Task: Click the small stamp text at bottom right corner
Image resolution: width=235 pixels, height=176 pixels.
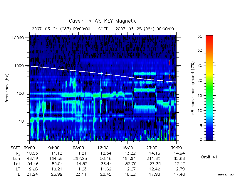Action: tap(226, 175)
